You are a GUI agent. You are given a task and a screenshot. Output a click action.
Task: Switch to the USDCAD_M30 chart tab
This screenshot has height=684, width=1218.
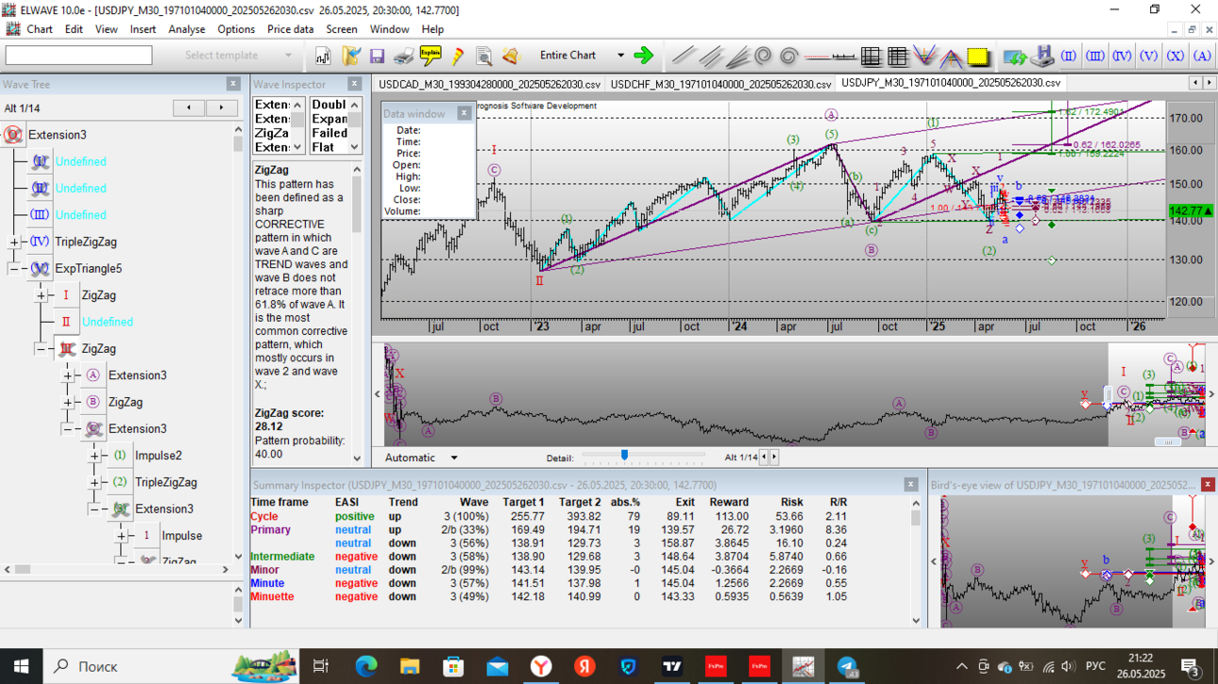pyautogui.click(x=489, y=84)
